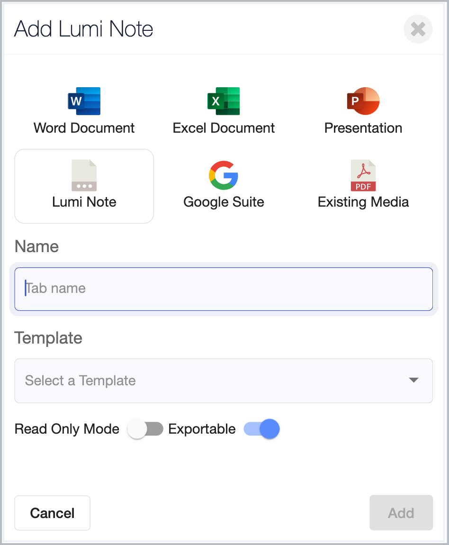449x545 pixels.
Task: Select the Word Document icon
Action: click(84, 101)
